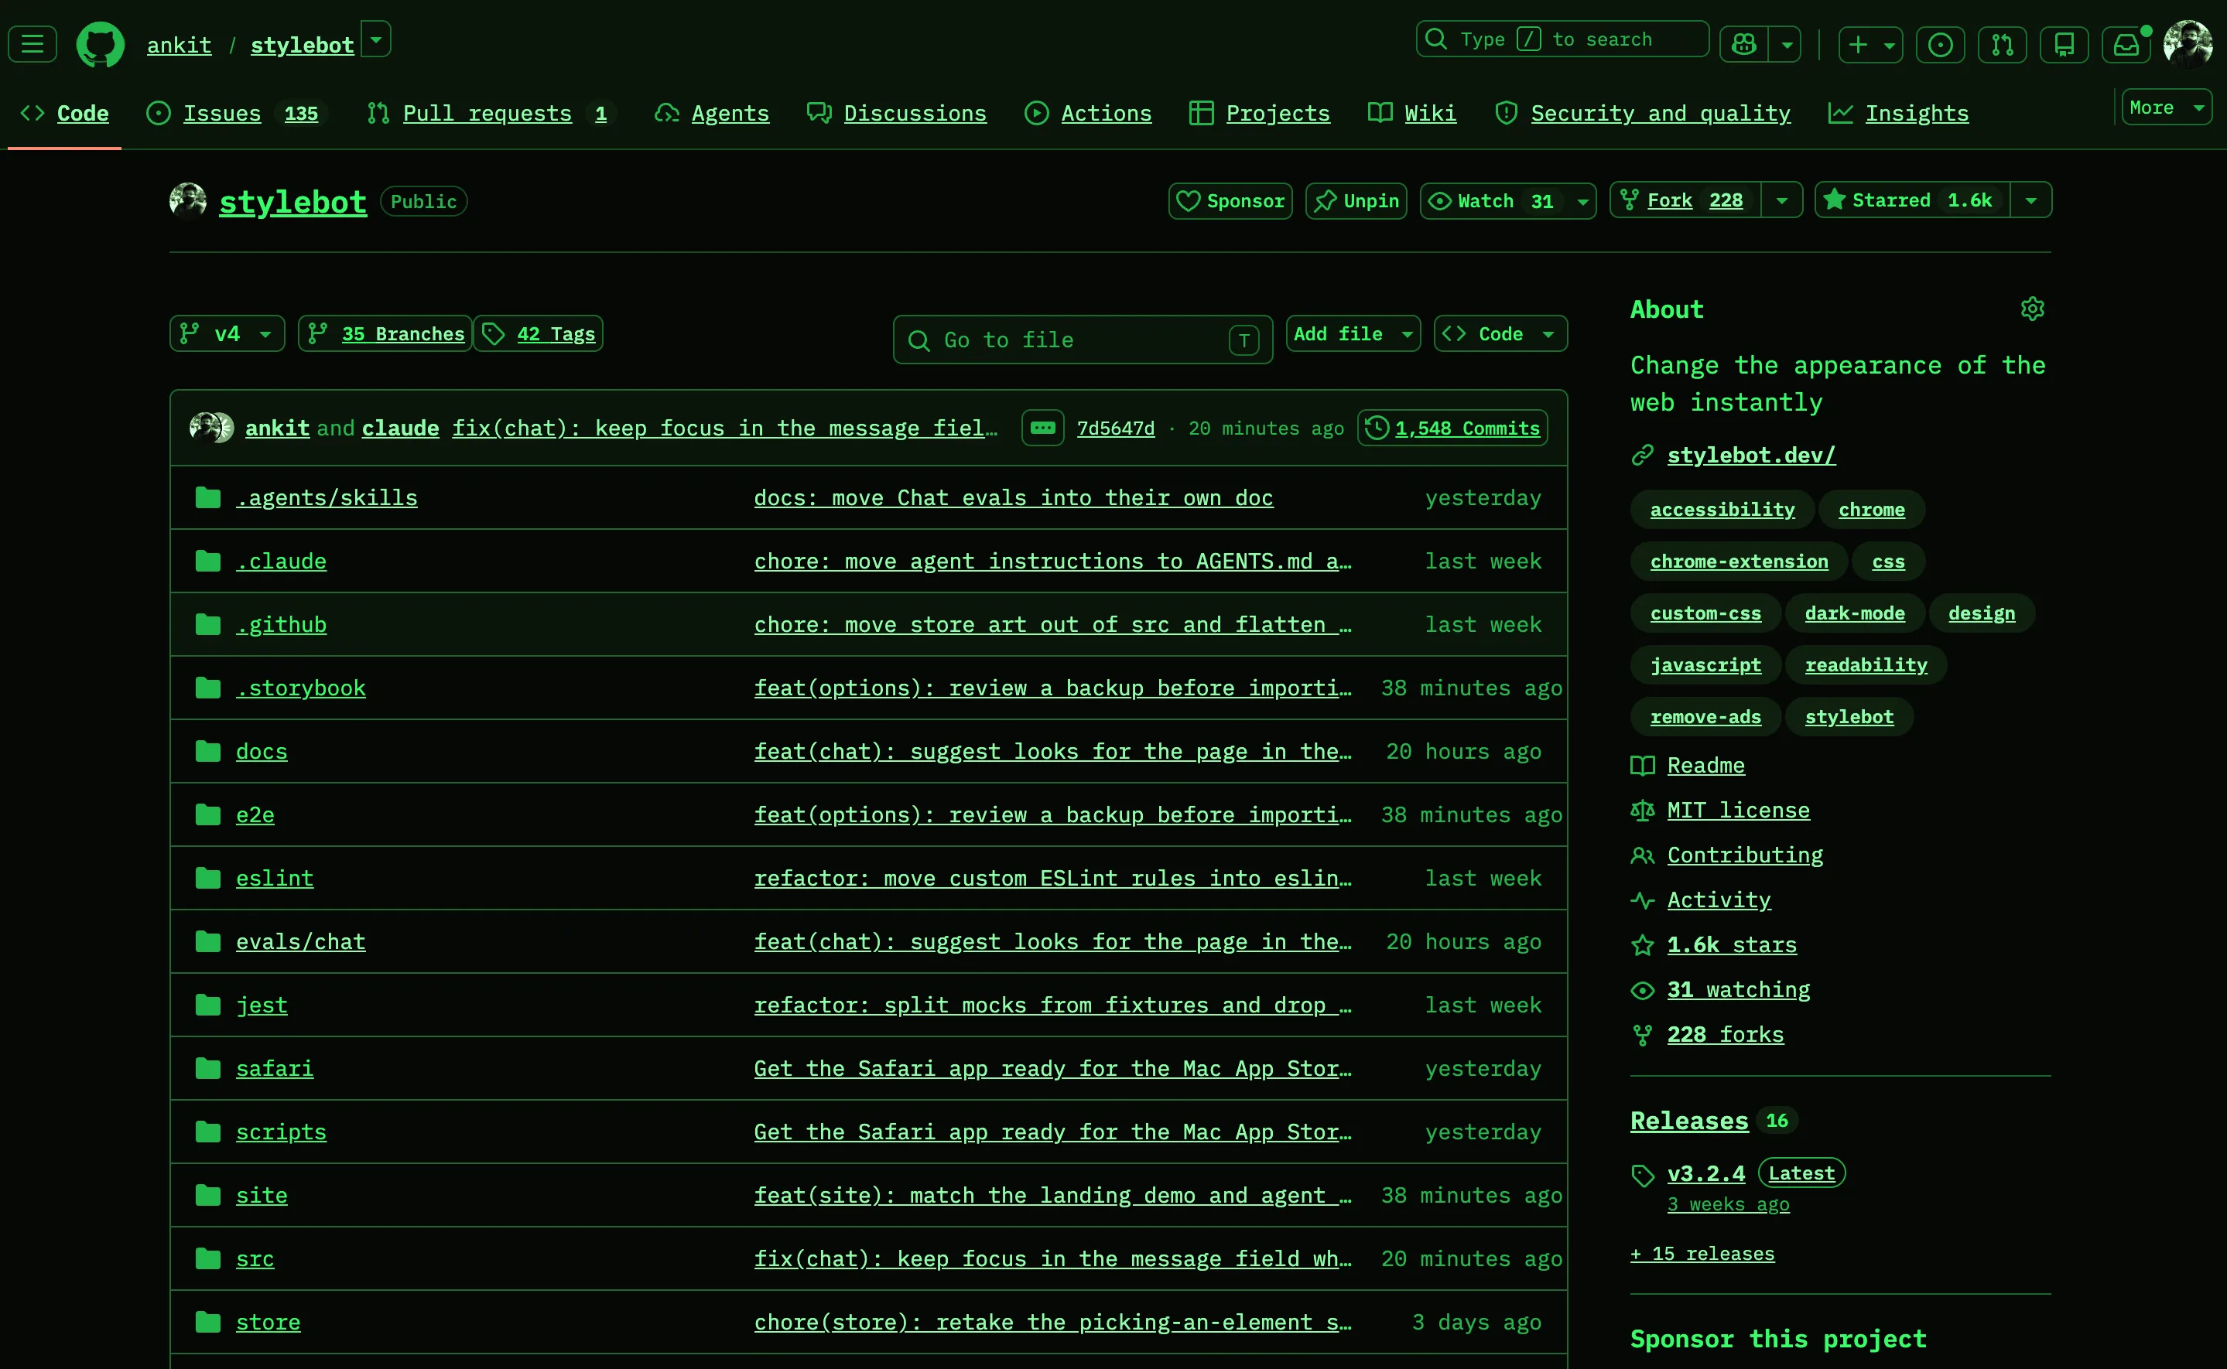Screen dimensions: 2227x1369
Task: Expand the v4 branch selector
Action: [x=227, y=334]
